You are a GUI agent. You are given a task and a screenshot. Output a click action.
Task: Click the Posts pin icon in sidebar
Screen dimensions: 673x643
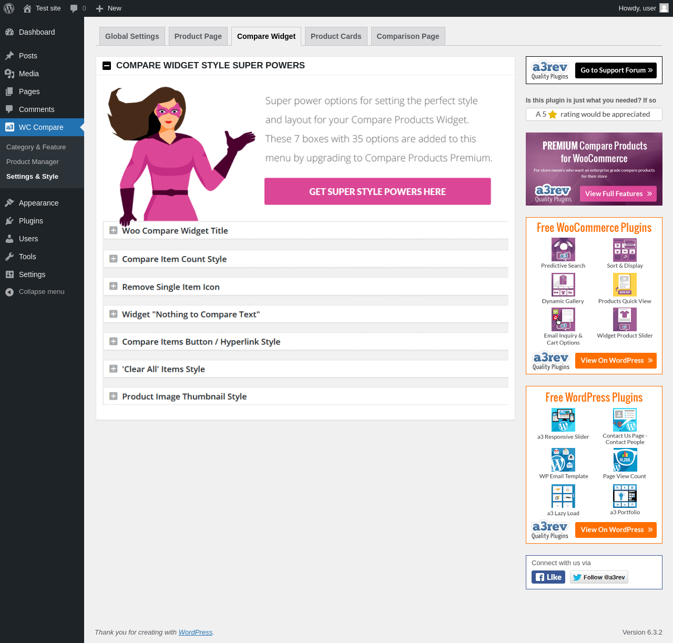click(x=9, y=56)
